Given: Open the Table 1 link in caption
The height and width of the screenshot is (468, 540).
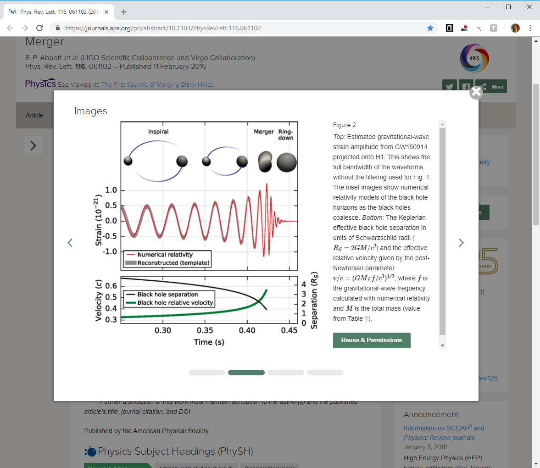Looking at the screenshot, I should (367, 318).
